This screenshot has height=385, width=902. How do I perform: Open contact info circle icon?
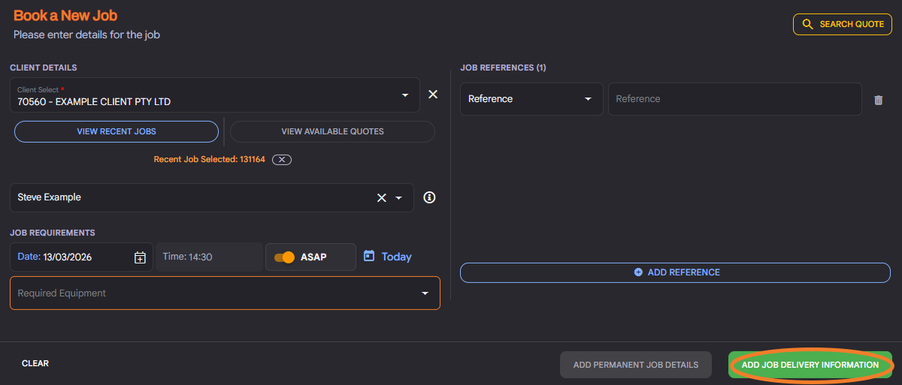pos(429,197)
